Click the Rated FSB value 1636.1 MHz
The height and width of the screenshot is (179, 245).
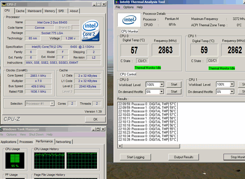[x=38, y=92]
